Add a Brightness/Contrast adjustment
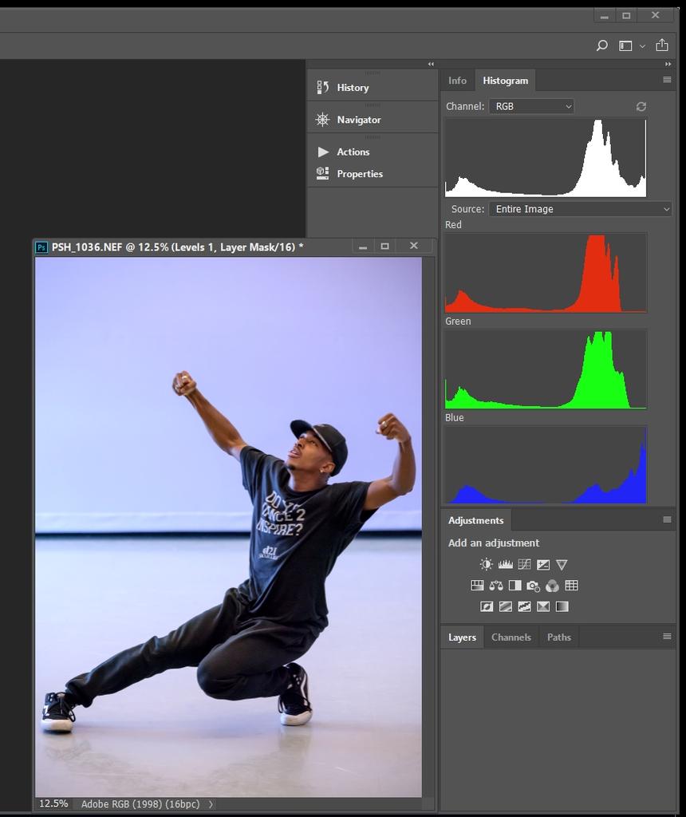The height and width of the screenshot is (817, 686). pos(486,564)
